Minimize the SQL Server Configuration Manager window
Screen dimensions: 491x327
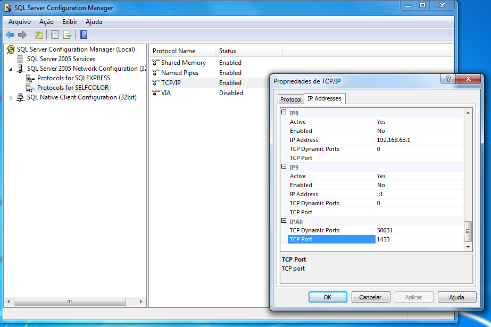point(407,5)
